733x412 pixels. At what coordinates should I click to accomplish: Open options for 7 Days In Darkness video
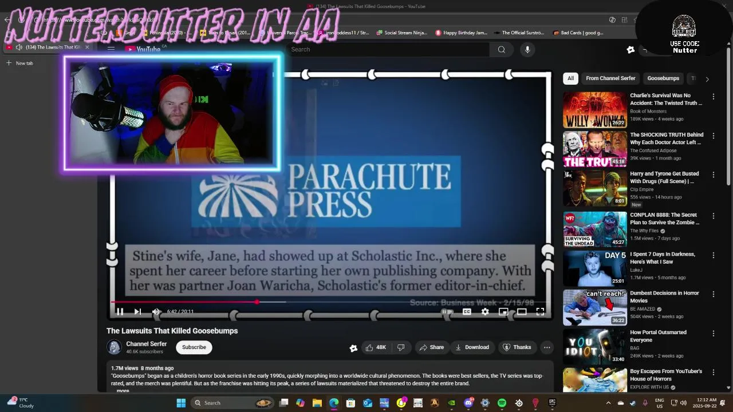pyautogui.click(x=713, y=255)
